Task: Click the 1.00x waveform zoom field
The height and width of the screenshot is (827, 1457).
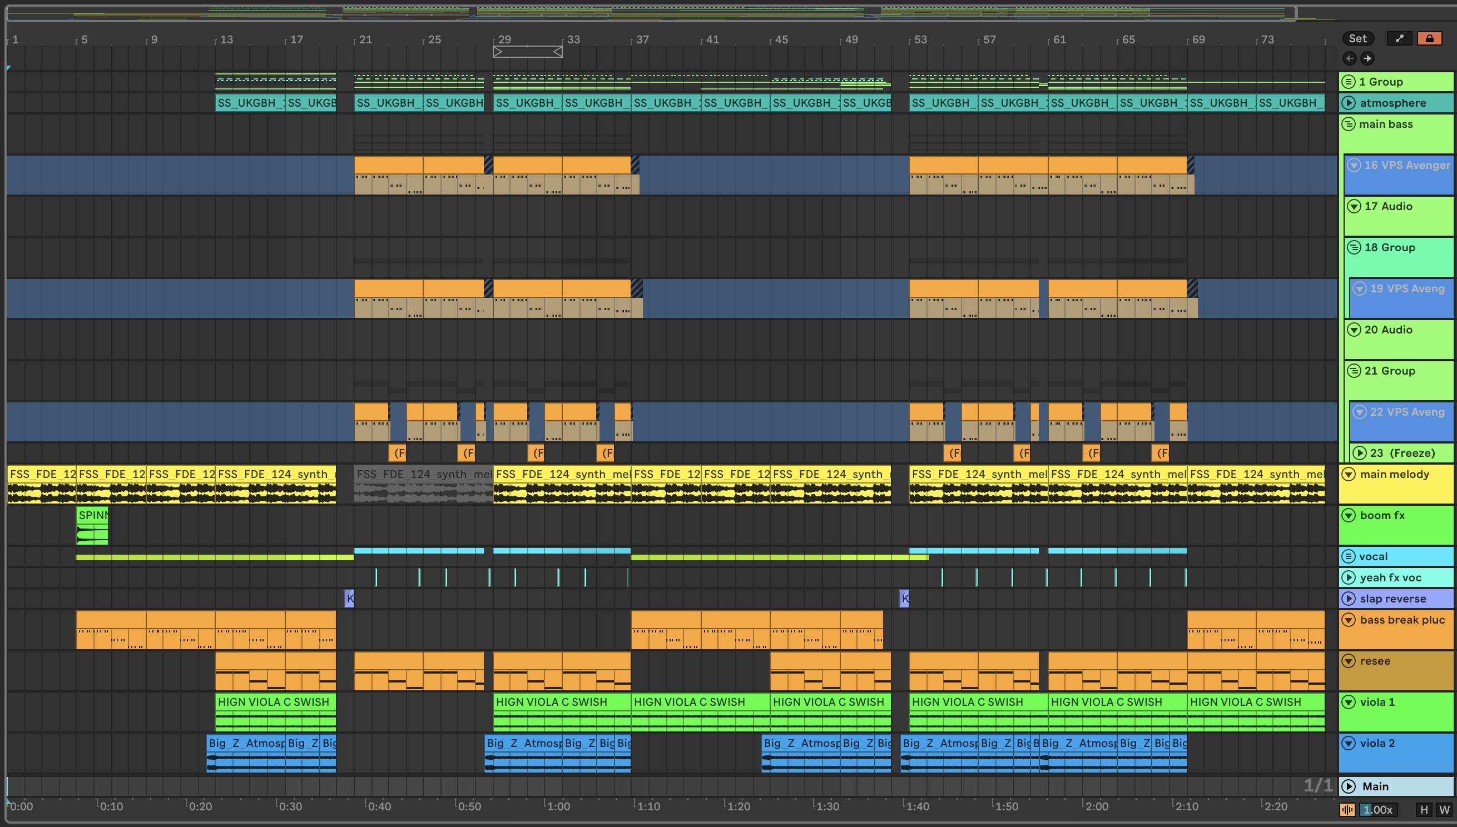Action: (1377, 810)
